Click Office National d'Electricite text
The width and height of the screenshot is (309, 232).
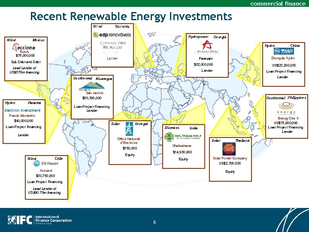128,140
